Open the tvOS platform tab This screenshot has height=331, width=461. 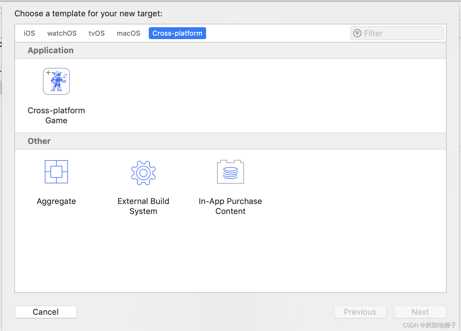coord(97,33)
